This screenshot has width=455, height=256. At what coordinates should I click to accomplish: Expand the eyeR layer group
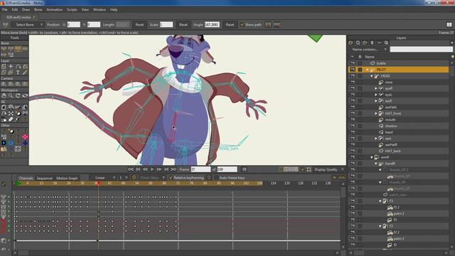pos(376,88)
